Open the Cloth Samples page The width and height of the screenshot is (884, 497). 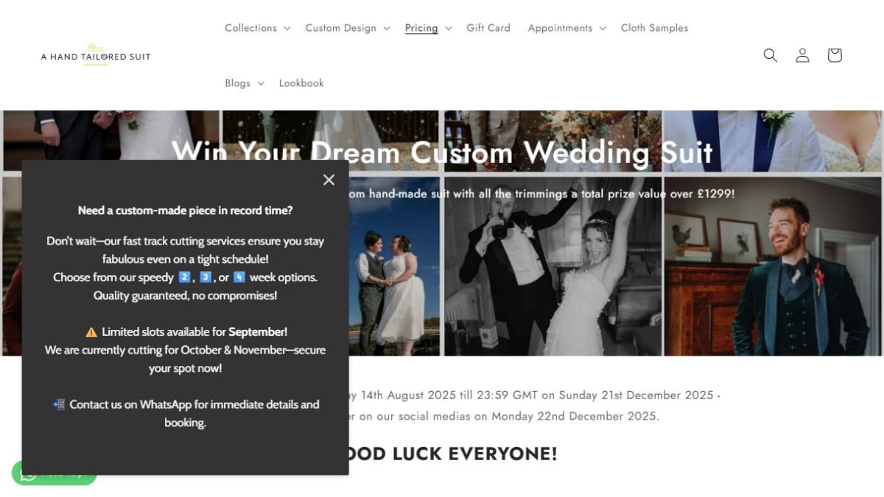pos(654,28)
